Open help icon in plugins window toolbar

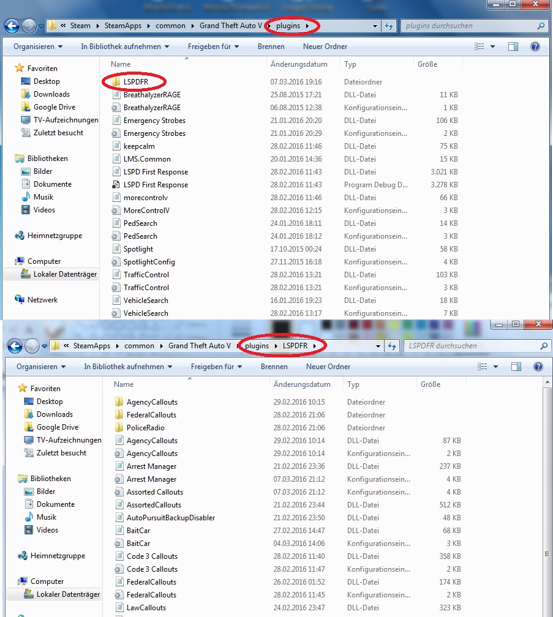pyautogui.click(x=535, y=47)
